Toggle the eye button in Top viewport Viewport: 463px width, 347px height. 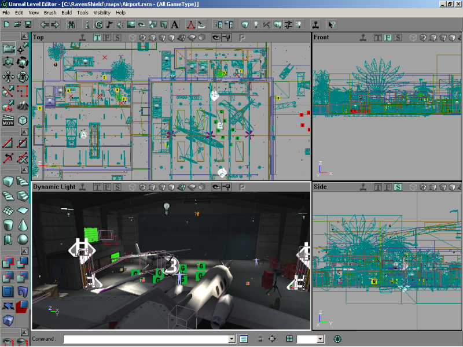216,38
